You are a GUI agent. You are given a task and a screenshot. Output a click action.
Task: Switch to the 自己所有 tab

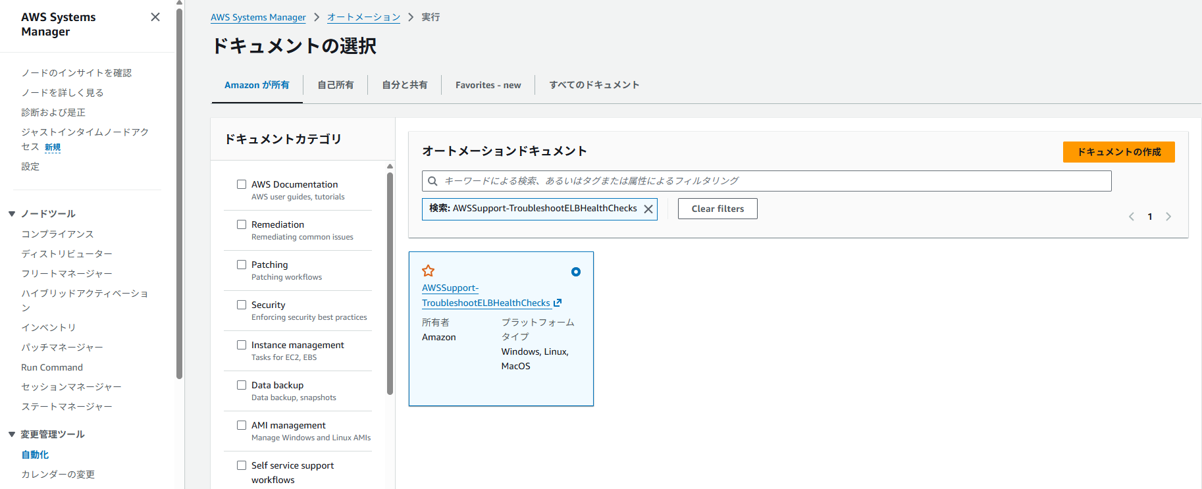[x=335, y=85]
